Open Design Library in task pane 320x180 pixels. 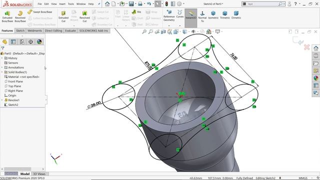[315, 55]
